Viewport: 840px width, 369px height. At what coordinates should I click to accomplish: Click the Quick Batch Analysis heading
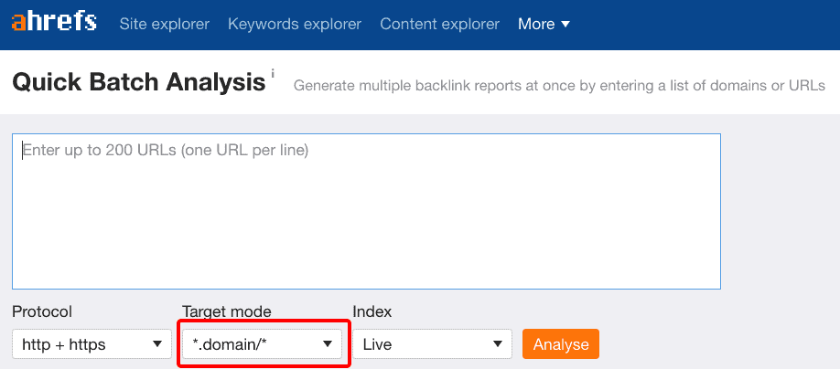click(x=139, y=82)
